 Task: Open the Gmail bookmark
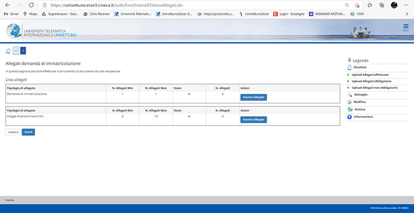click(x=12, y=14)
